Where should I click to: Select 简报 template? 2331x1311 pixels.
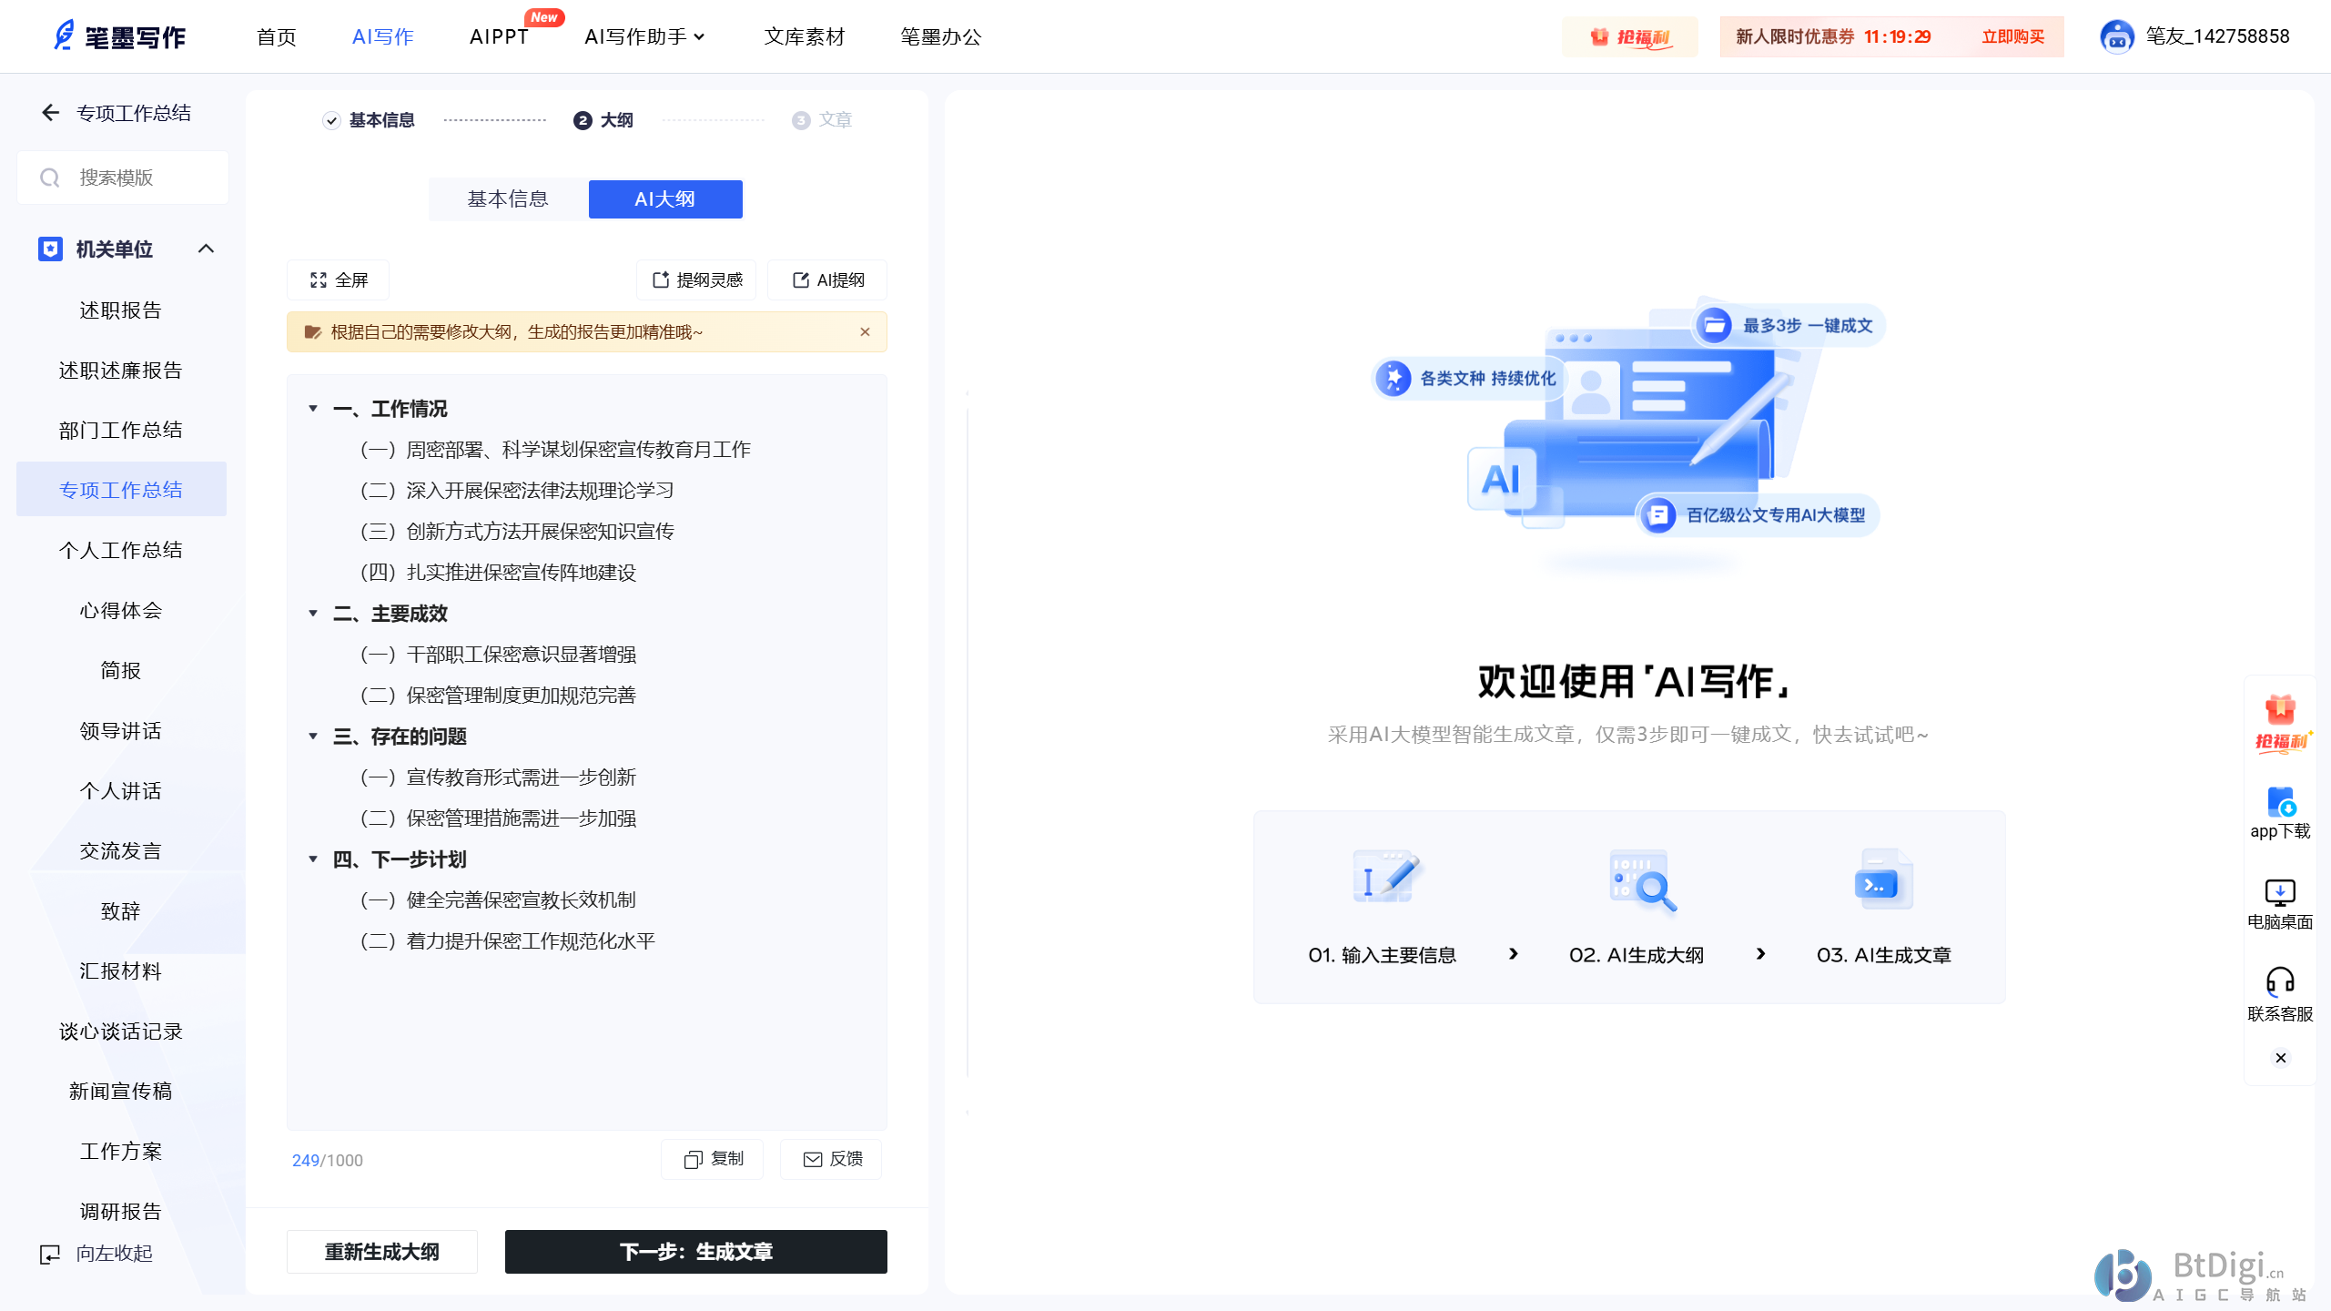tap(121, 671)
